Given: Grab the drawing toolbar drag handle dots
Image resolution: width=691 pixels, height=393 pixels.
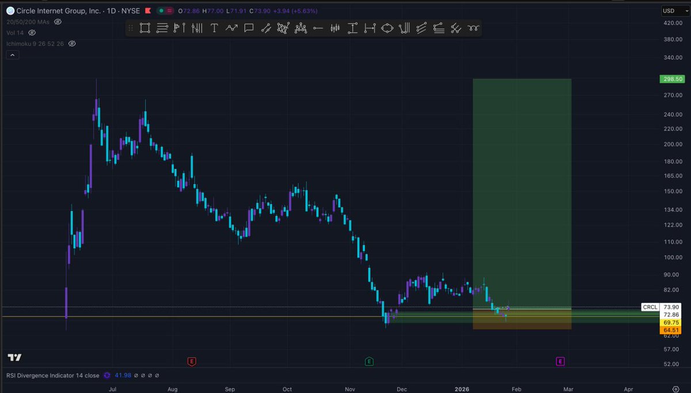Looking at the screenshot, I should tap(131, 28).
